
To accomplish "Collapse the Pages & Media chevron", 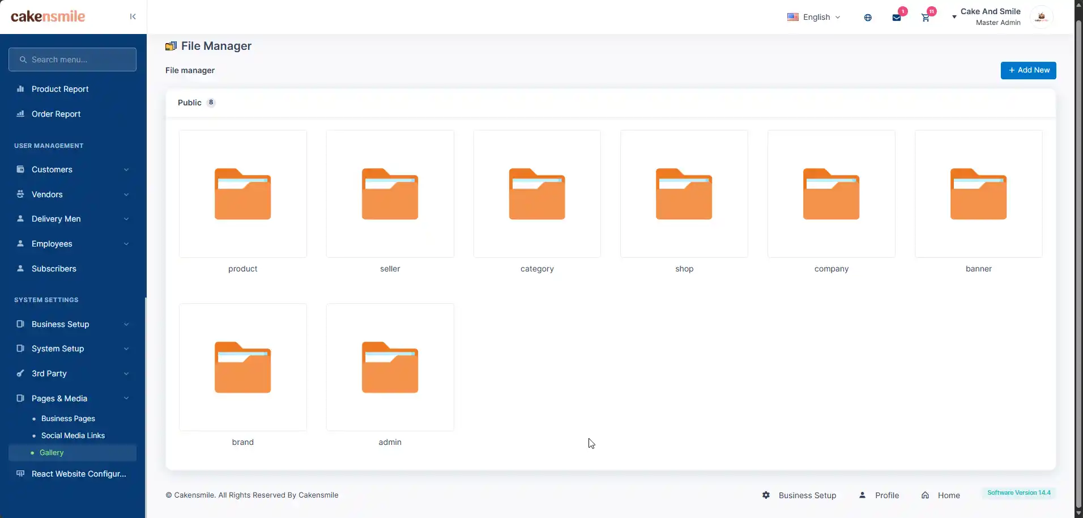I will [x=126, y=398].
